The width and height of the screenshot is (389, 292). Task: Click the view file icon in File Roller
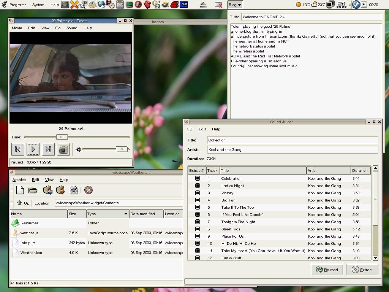click(73, 190)
